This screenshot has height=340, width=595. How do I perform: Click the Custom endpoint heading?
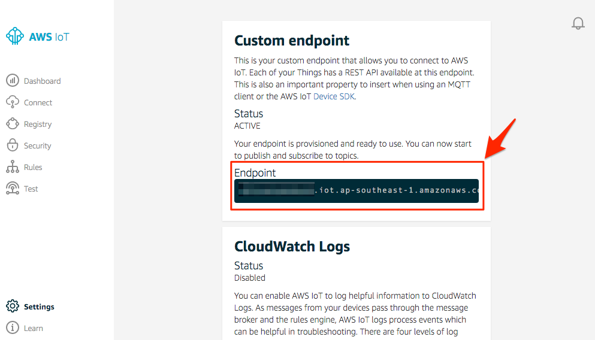(x=291, y=41)
